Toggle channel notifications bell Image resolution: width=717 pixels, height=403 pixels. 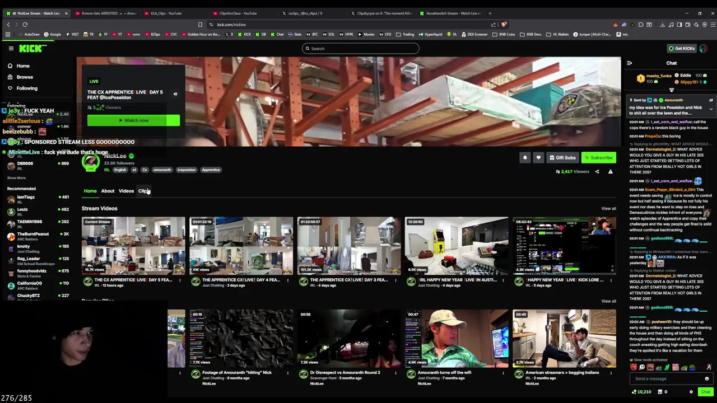click(x=525, y=158)
